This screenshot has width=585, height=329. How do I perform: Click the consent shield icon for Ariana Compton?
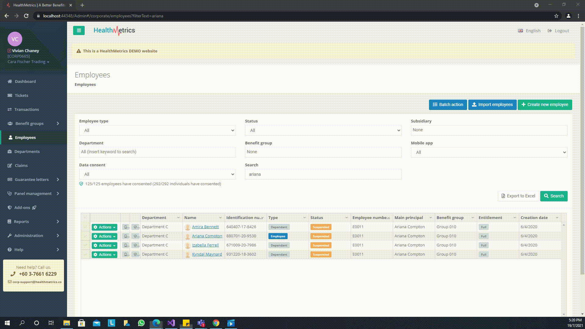135,236
